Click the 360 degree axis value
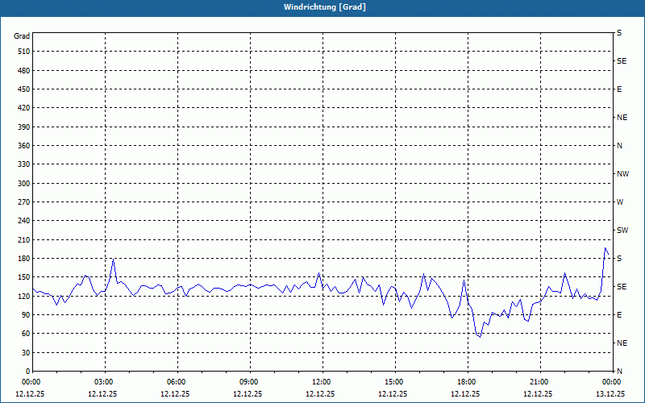The height and width of the screenshot is (403, 645). (x=24, y=146)
